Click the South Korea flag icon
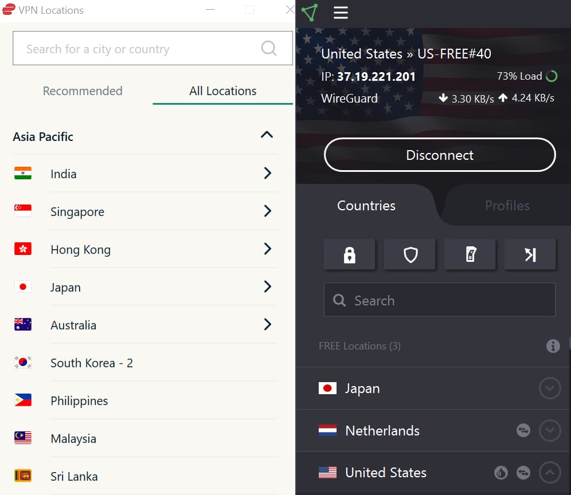This screenshot has height=495, width=571. 23,363
